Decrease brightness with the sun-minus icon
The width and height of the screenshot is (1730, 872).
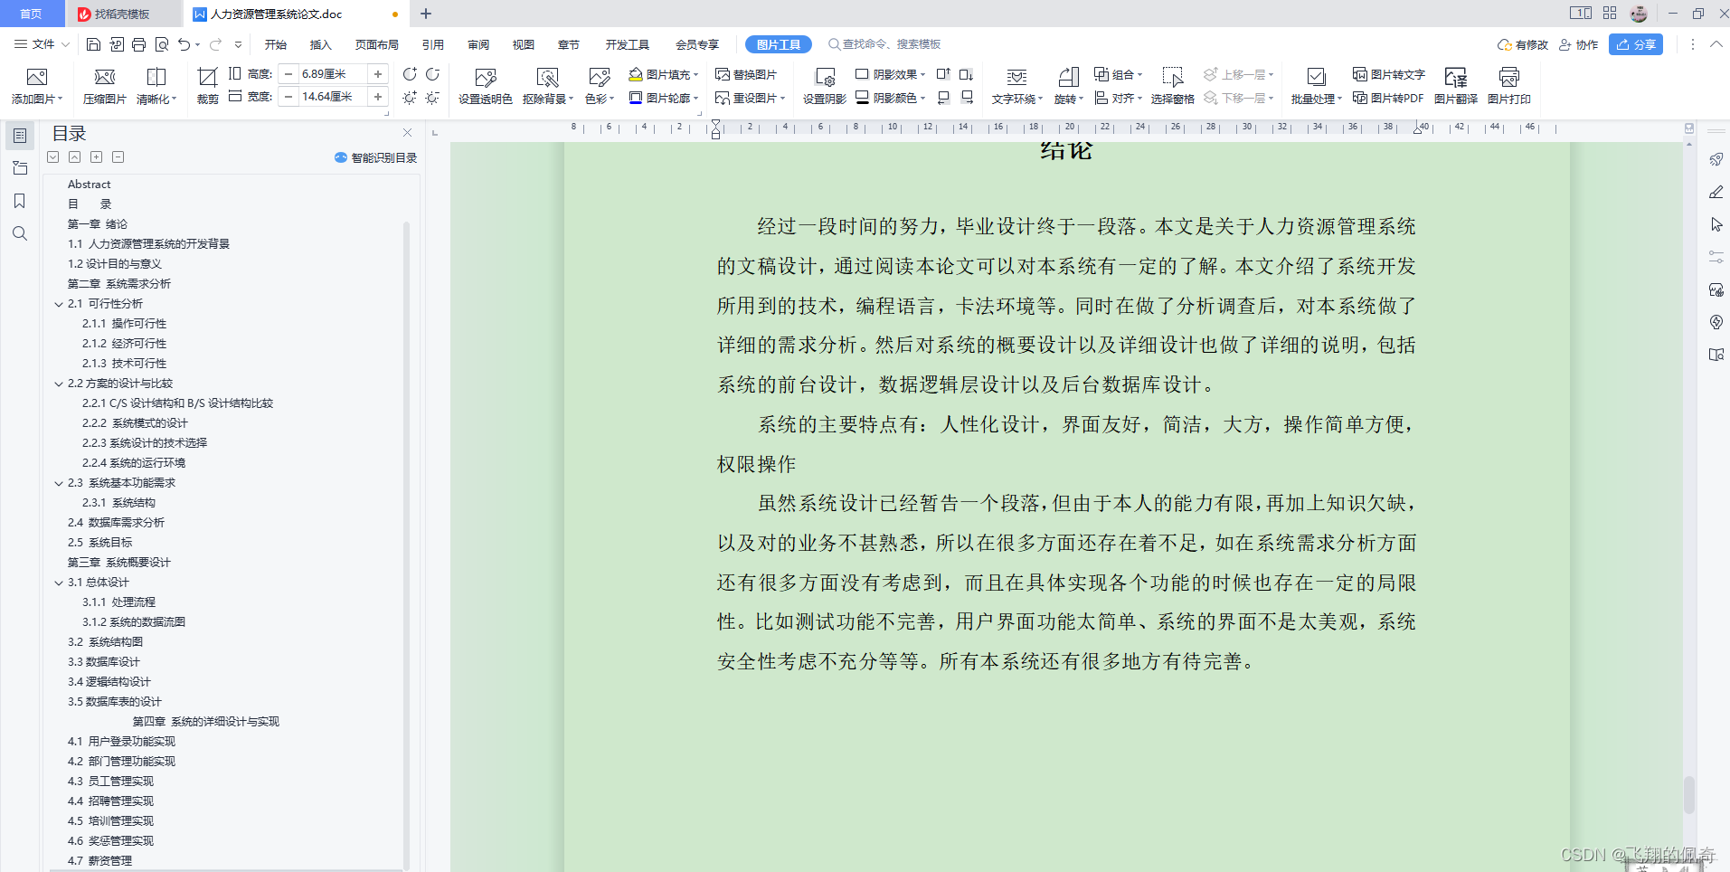tap(433, 98)
